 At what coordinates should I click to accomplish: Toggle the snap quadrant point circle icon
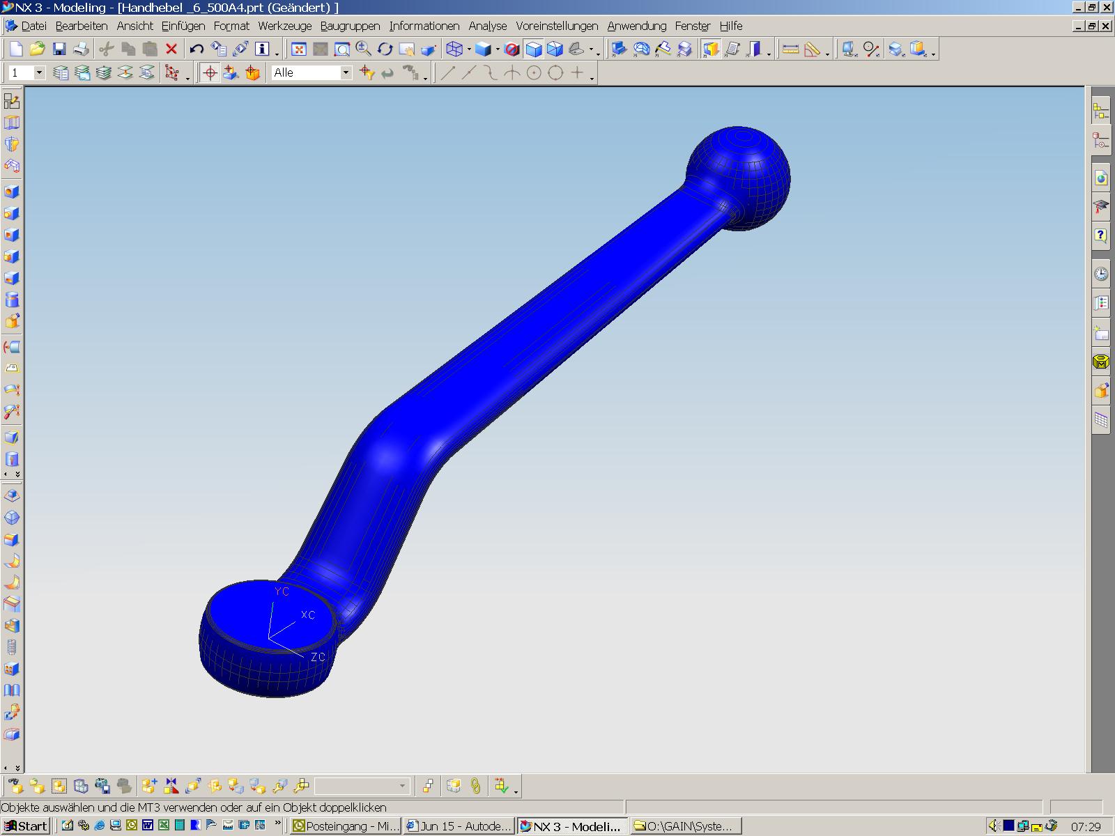click(555, 72)
